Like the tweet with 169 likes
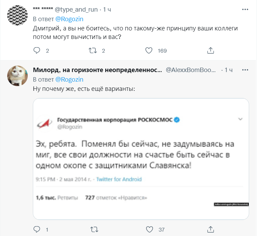The image size is (257, 236). (x=149, y=51)
